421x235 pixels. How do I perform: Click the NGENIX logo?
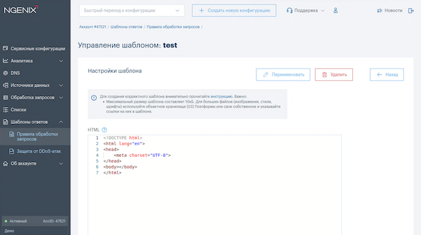tap(21, 10)
